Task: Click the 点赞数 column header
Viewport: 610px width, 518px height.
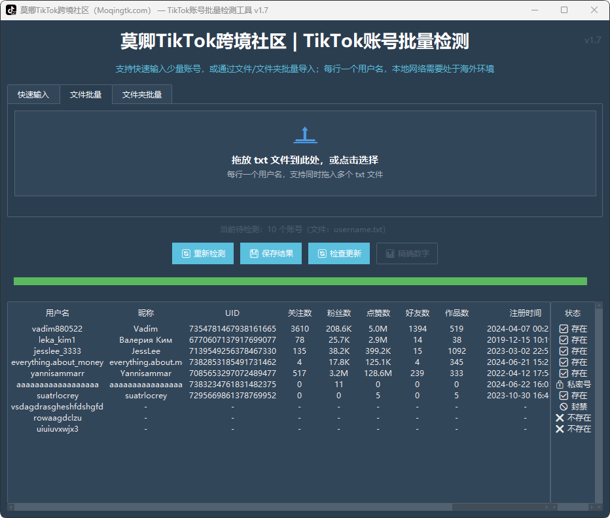Action: coord(378,313)
